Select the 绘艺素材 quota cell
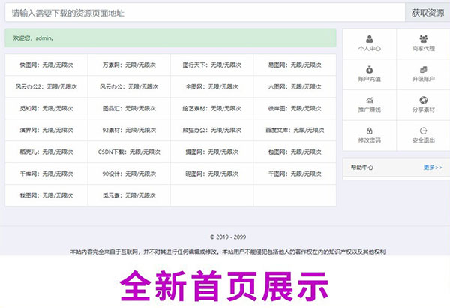 (x=211, y=108)
